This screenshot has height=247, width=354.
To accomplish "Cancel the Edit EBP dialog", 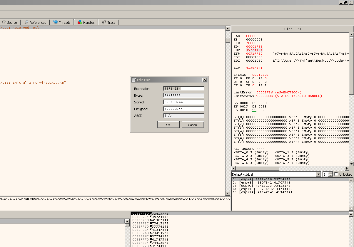I will coord(193,125).
